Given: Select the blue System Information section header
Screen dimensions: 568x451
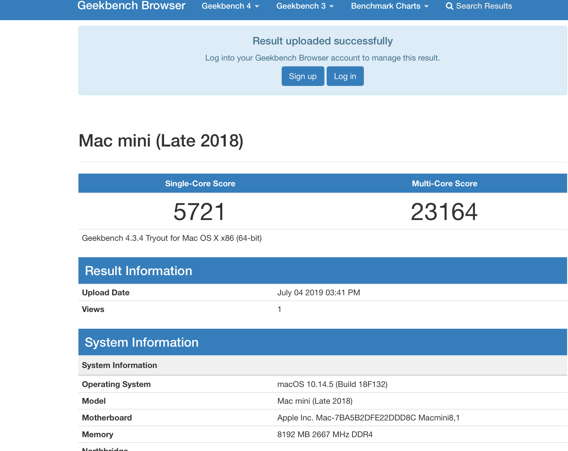Looking at the screenshot, I should click(x=323, y=342).
